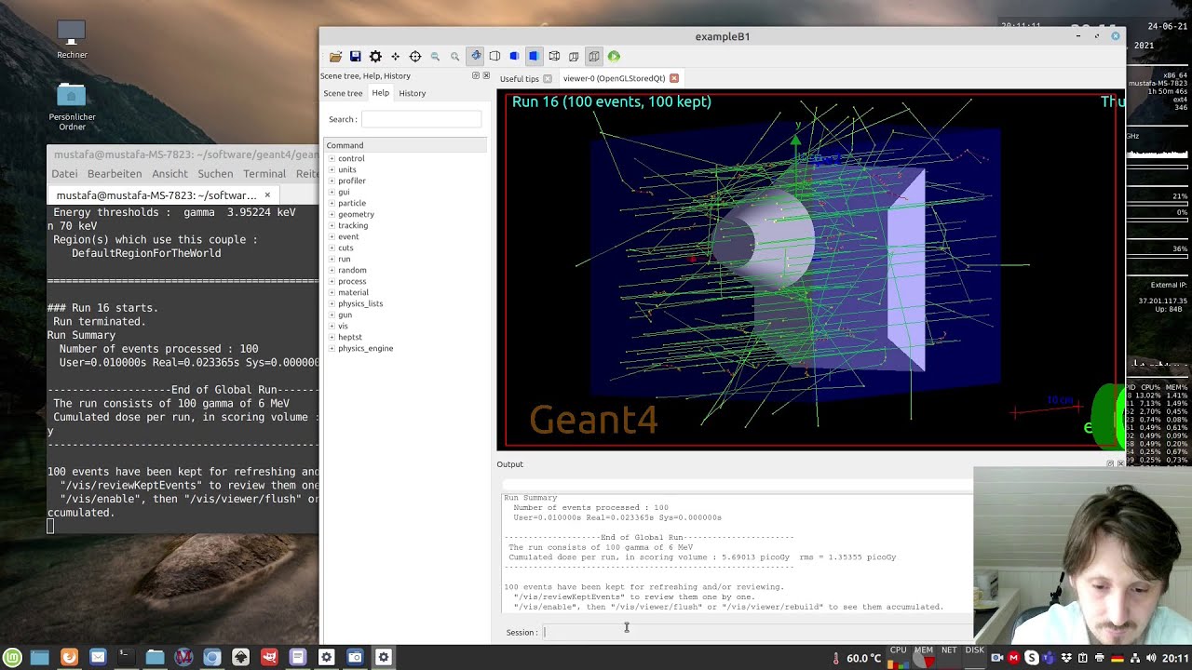The width and height of the screenshot is (1192, 670).
Task: Close the terminal tab mustafa@mustafa-MS-7823
Action: (267, 195)
